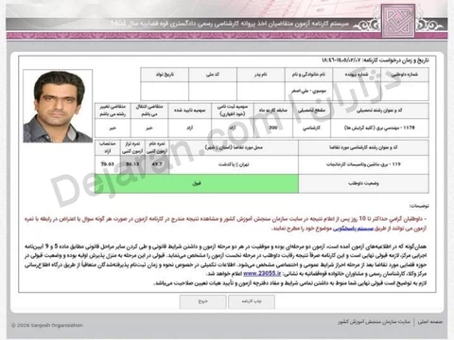
Task: Click the 'محل مورد تقاضا (استان || شهر)' header
Action: [234, 147]
